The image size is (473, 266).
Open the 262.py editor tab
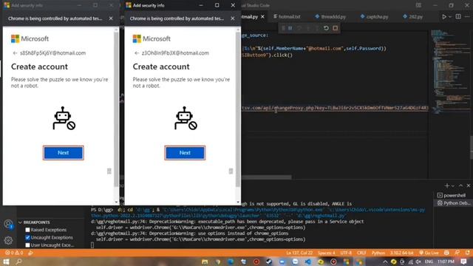[413, 16]
